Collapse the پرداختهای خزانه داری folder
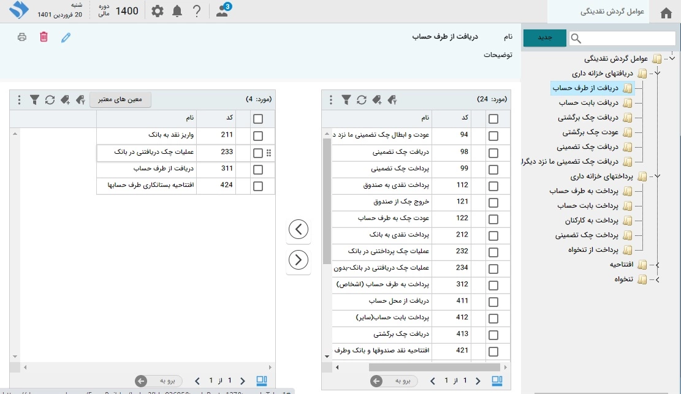Image resolution: width=681 pixels, height=394 pixels. [657, 176]
